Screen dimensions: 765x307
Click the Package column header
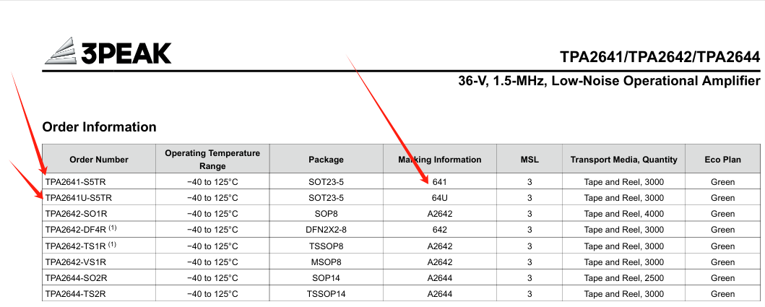[x=326, y=159]
